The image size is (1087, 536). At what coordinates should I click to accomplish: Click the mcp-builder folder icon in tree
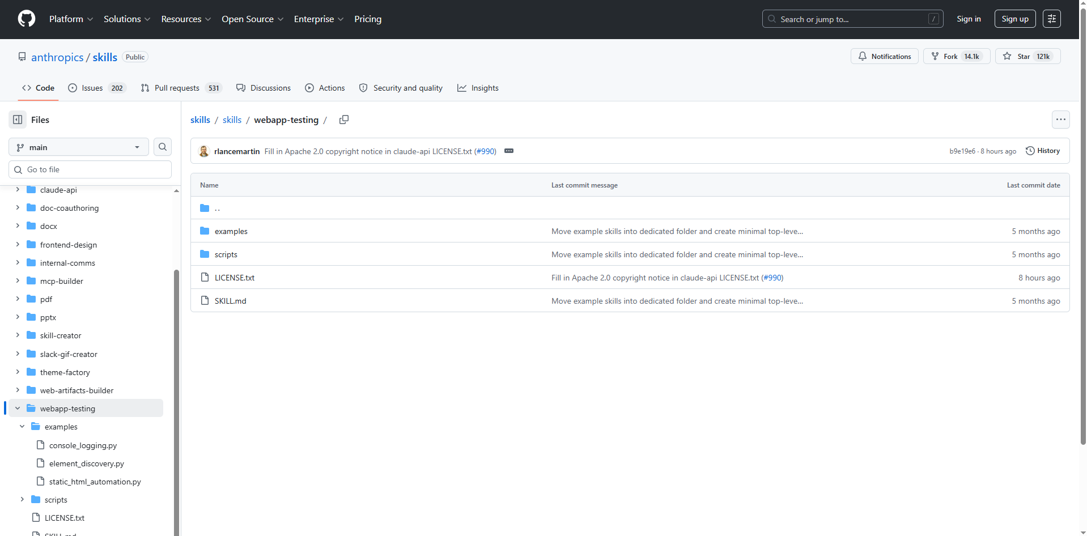pyautogui.click(x=31, y=280)
